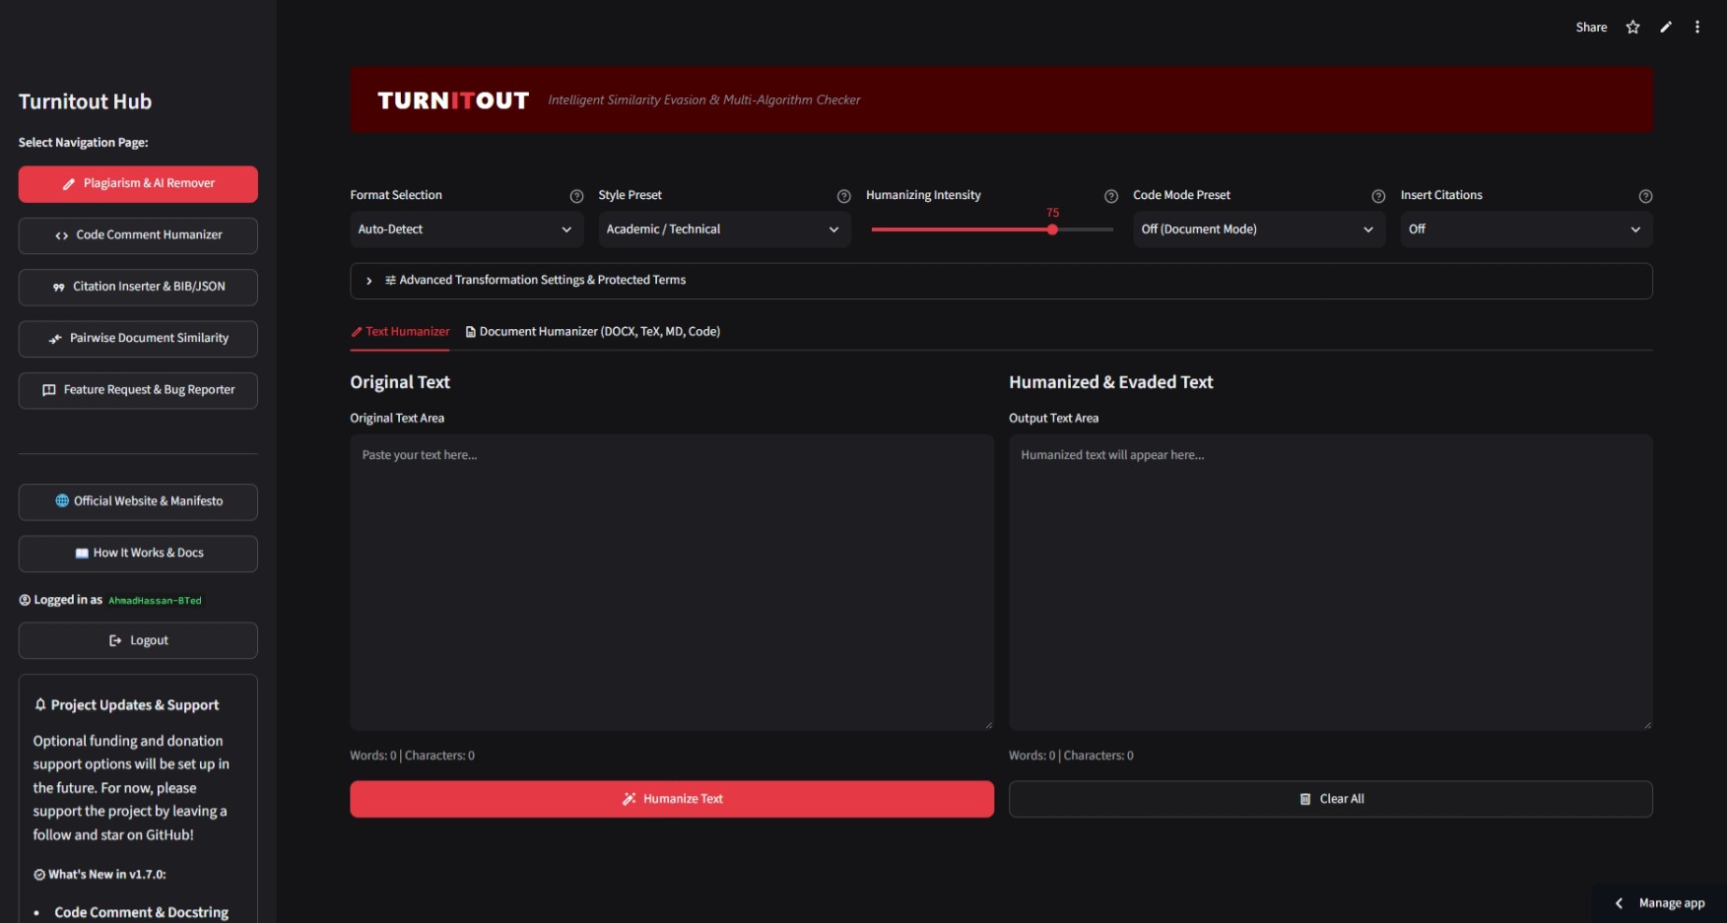This screenshot has height=923, width=1727.
Task: Click help icon beside Insert Citations
Action: pos(1645,196)
